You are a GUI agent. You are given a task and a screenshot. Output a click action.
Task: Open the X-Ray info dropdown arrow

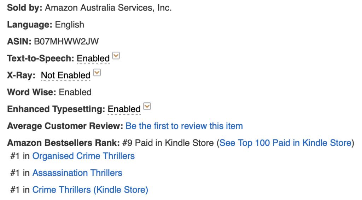coord(97,73)
